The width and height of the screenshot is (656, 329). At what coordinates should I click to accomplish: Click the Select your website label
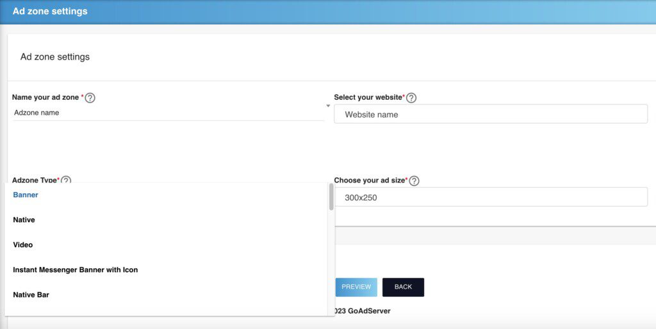[368, 97]
